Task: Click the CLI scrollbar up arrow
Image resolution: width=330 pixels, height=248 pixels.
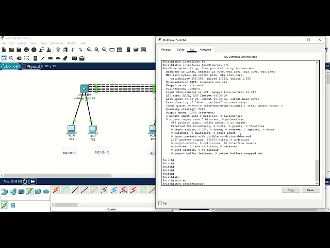Action: click(x=317, y=63)
